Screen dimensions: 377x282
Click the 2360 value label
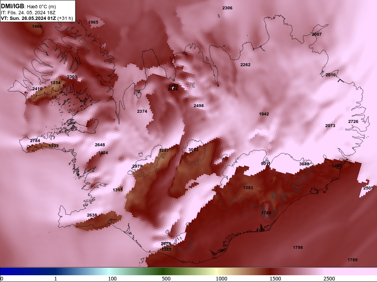[x=72, y=77]
